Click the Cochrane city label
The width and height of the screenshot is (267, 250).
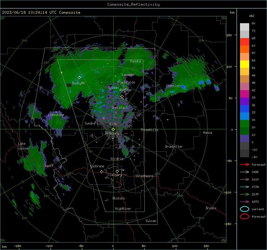(97, 166)
